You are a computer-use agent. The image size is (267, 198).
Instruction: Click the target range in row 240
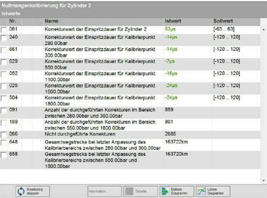click(226, 37)
